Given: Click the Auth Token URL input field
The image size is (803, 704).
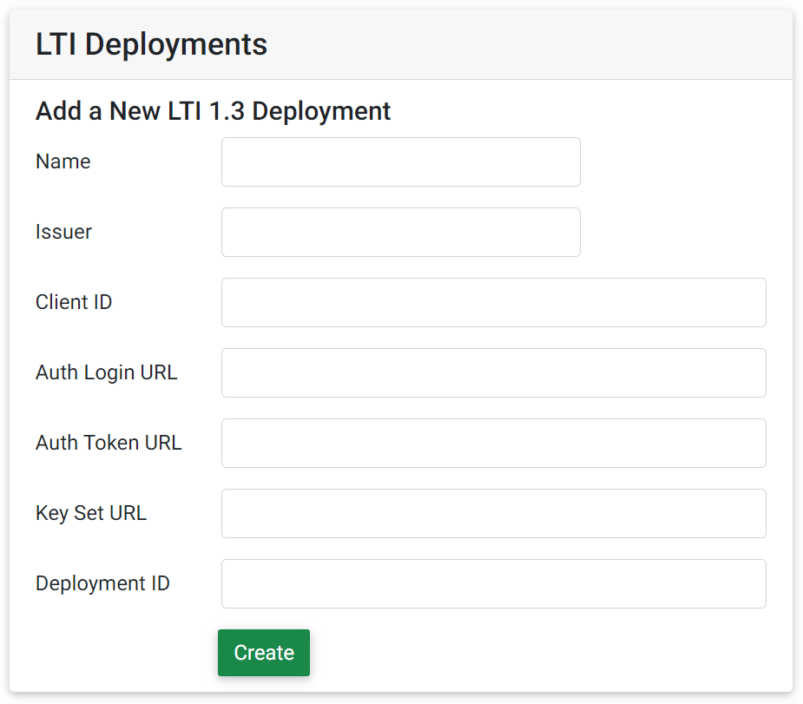Looking at the screenshot, I should point(492,443).
